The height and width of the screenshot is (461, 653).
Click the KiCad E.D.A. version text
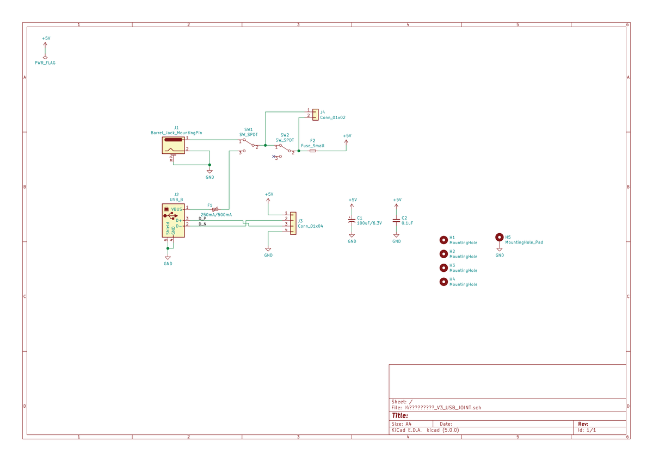pyautogui.click(x=425, y=430)
